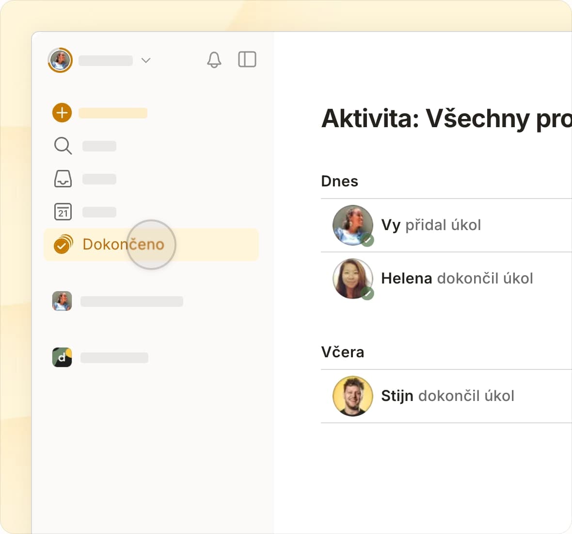
Task: Open search via magnifying glass icon
Action: (63, 146)
